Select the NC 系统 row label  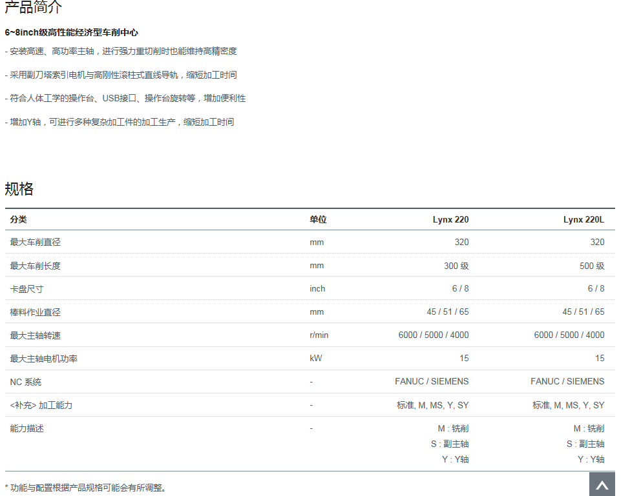[26, 382]
